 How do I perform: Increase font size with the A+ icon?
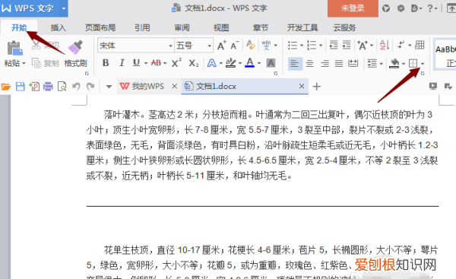(x=221, y=46)
